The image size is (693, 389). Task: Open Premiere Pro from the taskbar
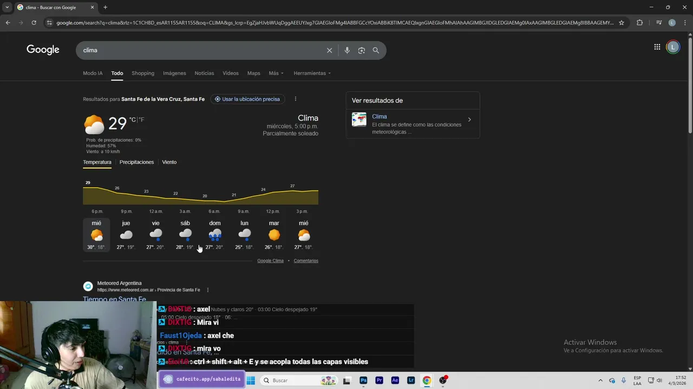point(379,380)
